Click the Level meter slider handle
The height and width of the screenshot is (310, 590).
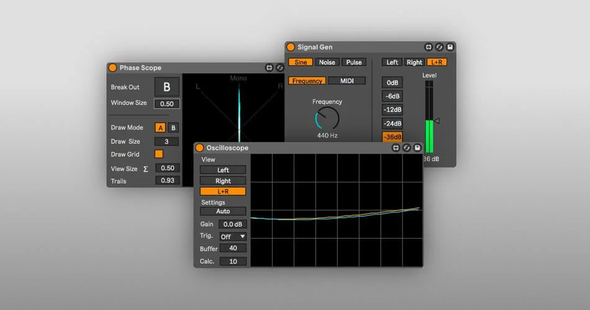(x=437, y=121)
